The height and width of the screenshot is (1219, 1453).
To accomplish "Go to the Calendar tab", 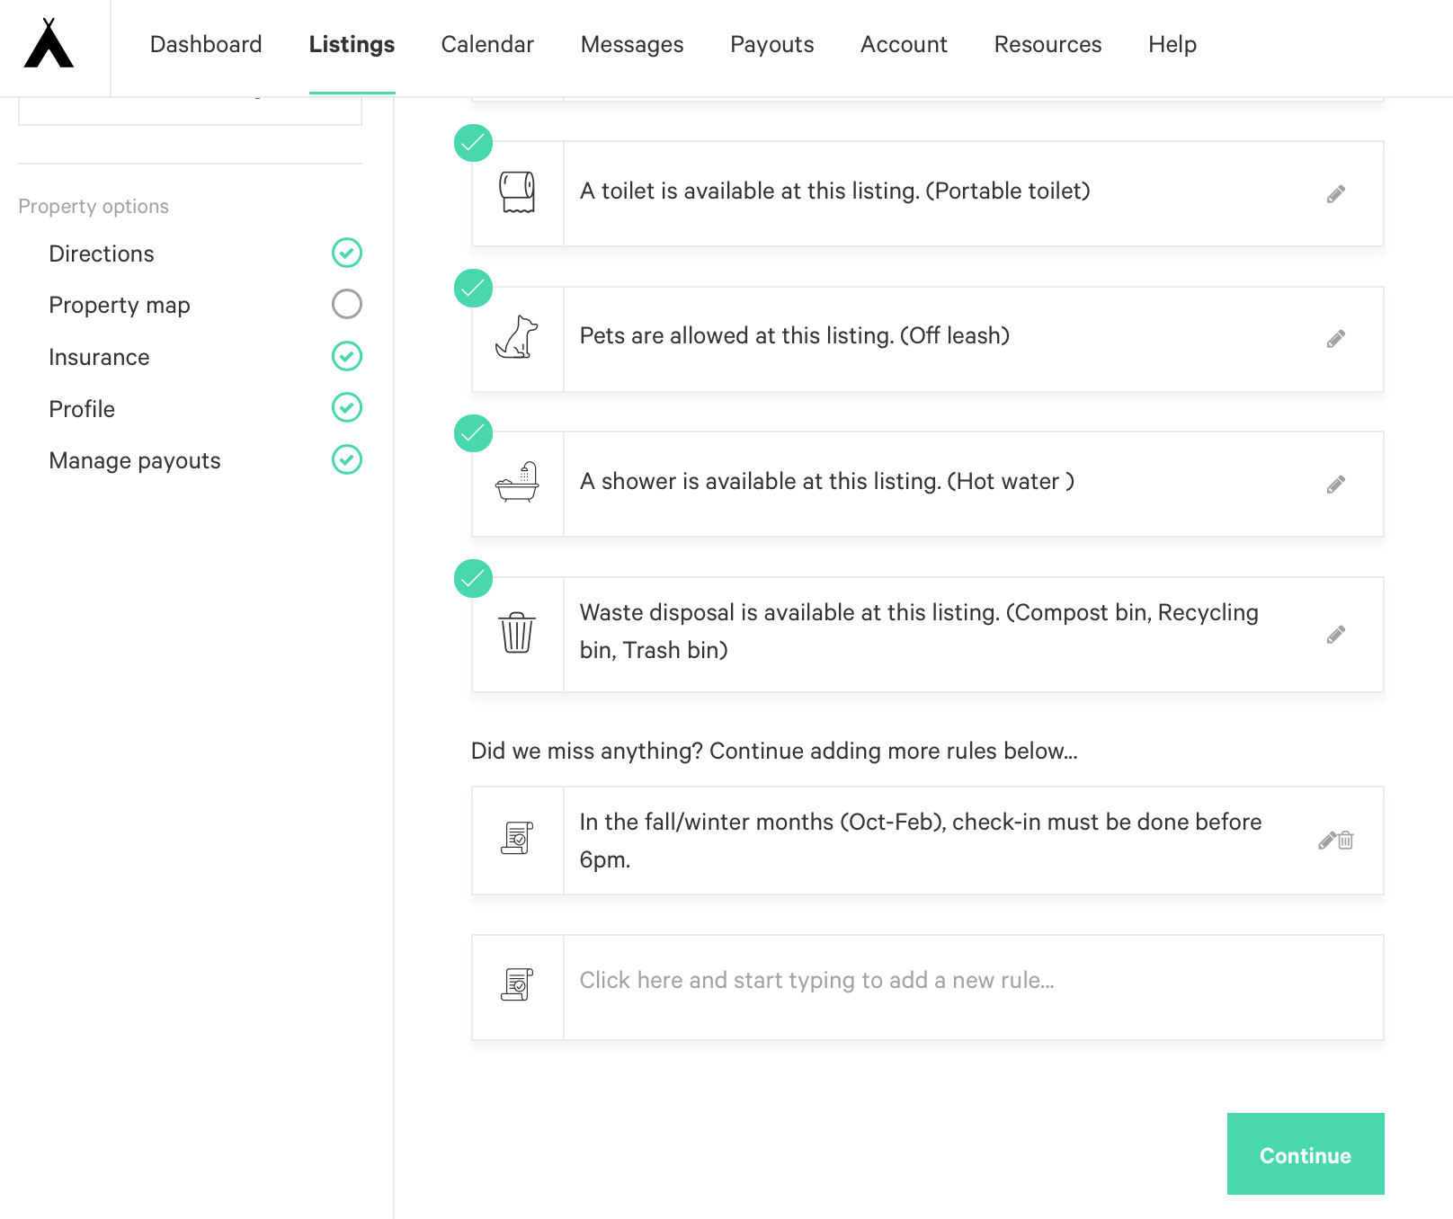I will (x=487, y=44).
